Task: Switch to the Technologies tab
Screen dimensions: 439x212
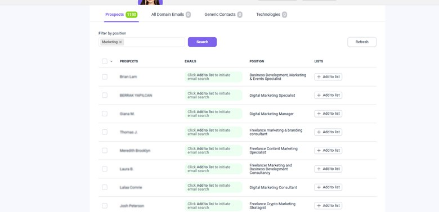Action: tap(272, 15)
